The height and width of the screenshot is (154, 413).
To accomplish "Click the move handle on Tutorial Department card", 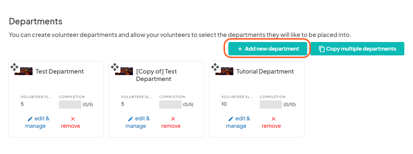I will (x=215, y=67).
